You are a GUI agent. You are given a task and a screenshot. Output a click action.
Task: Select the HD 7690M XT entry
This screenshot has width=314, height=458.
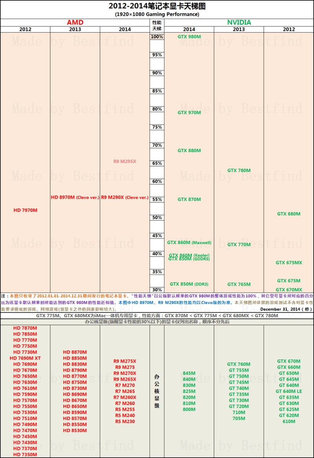25,358
